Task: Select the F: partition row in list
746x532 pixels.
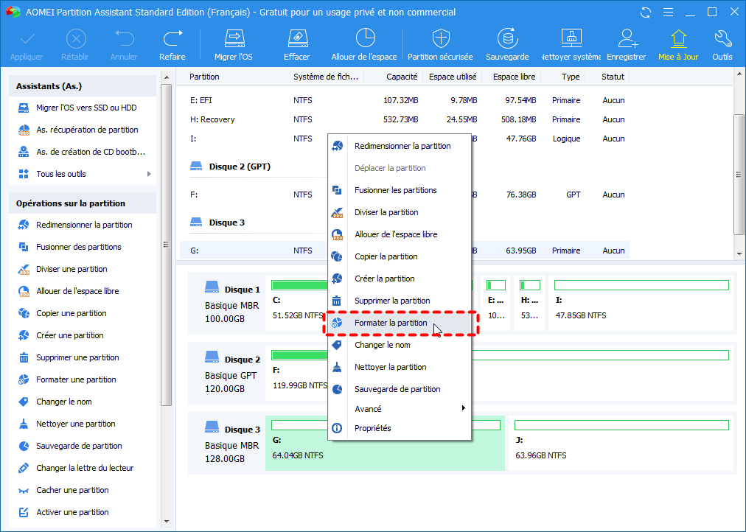Action: tap(405, 195)
